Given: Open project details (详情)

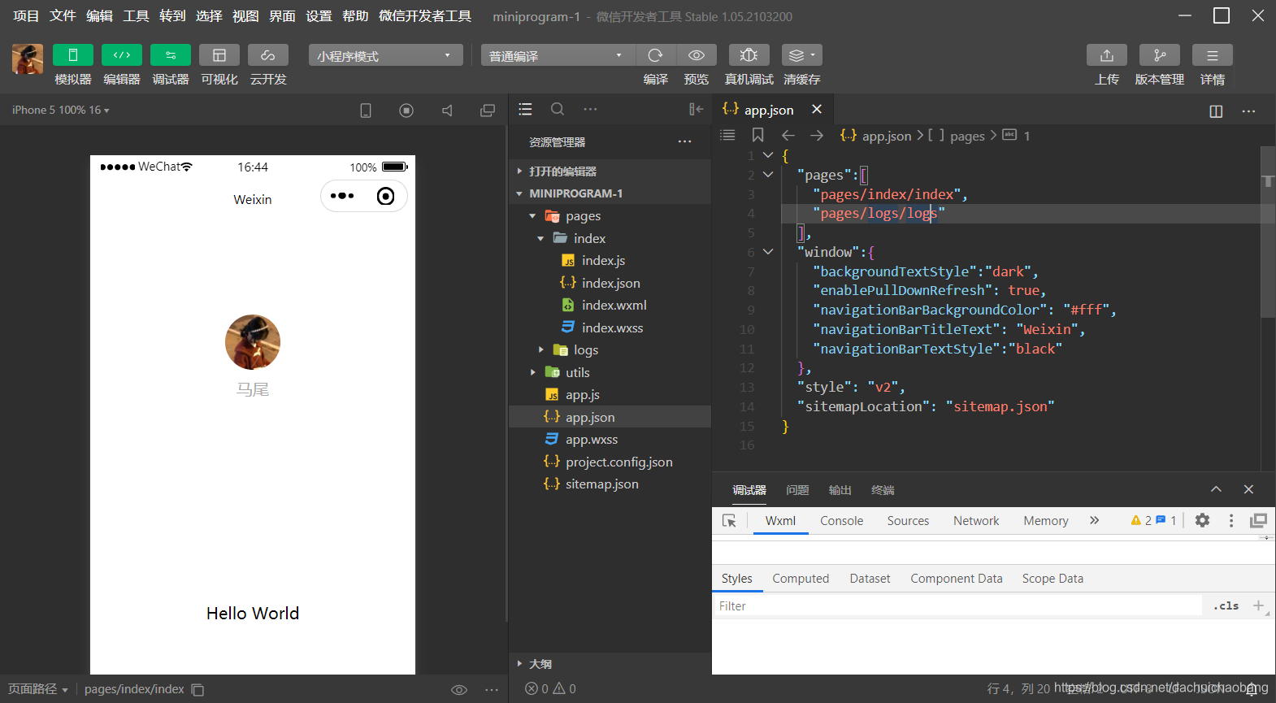Looking at the screenshot, I should tap(1213, 55).
